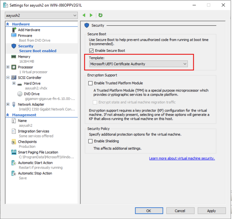Open the Checkpoints settings icon

click(14, 142)
